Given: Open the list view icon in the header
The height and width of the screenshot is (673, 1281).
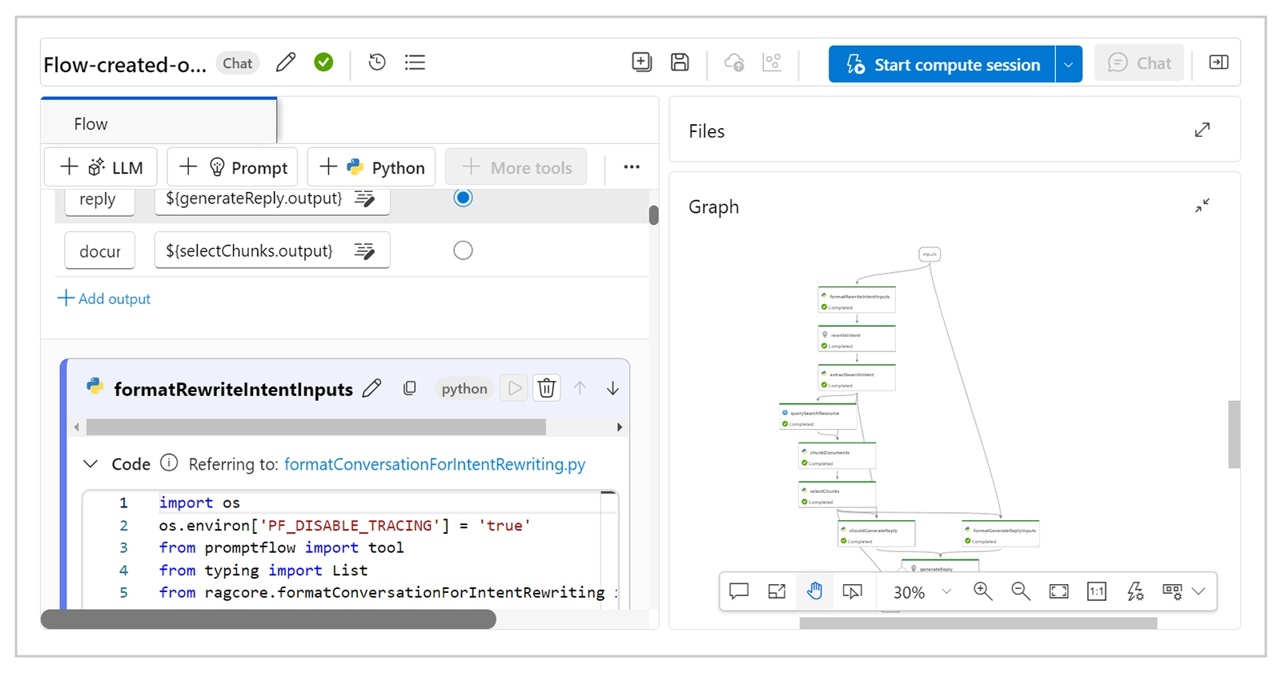Looking at the screenshot, I should click(415, 62).
